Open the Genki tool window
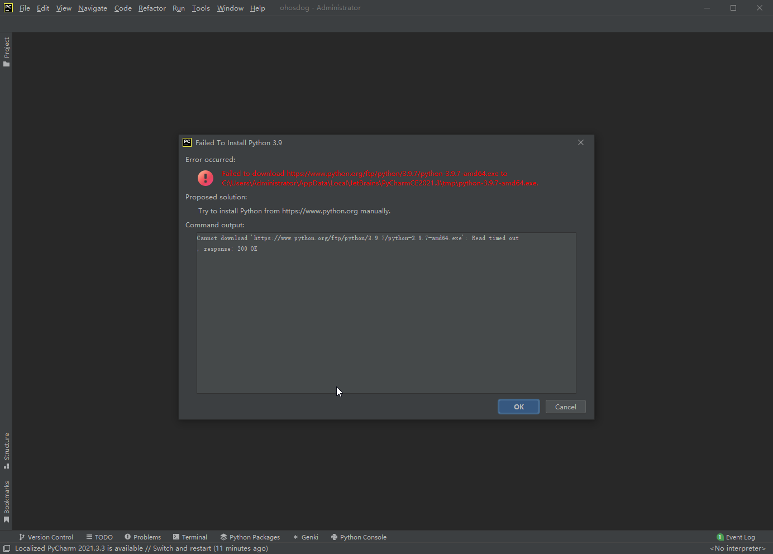 point(306,537)
